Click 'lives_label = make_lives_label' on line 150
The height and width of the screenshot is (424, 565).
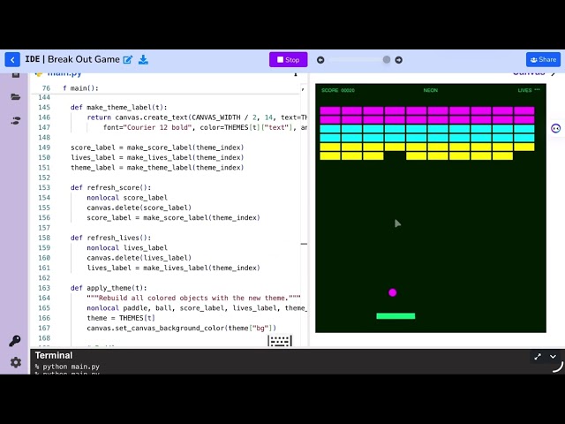(157, 157)
